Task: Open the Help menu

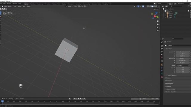Action: [20, 4]
